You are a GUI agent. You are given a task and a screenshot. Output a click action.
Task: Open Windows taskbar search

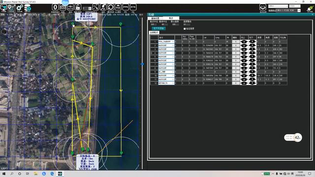tap(12, 174)
